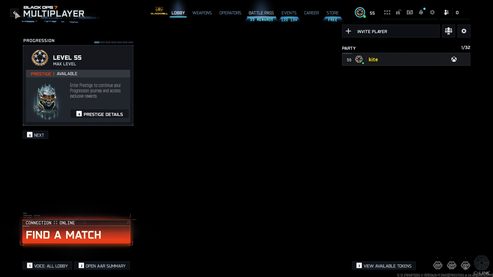Click the unlocked padlock party privacy icon
The image size is (493, 277).
pyautogui.click(x=399, y=12)
